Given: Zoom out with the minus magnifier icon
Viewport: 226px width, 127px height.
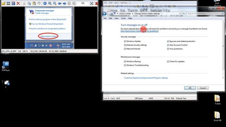Looking at the screenshot, I should (55, 3).
